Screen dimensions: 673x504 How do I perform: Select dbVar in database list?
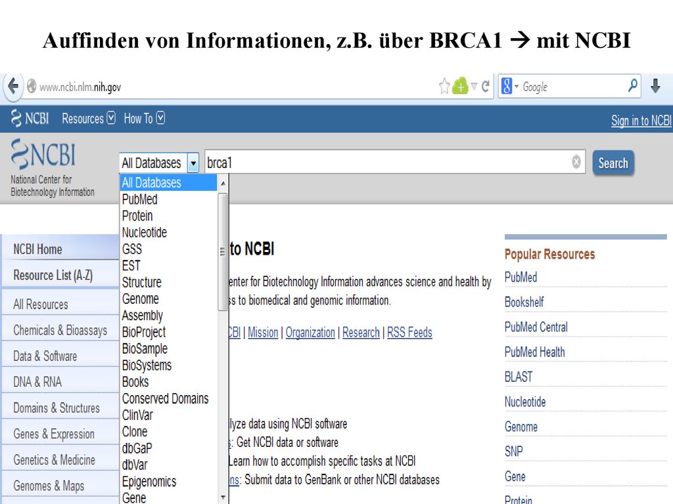tap(168, 465)
